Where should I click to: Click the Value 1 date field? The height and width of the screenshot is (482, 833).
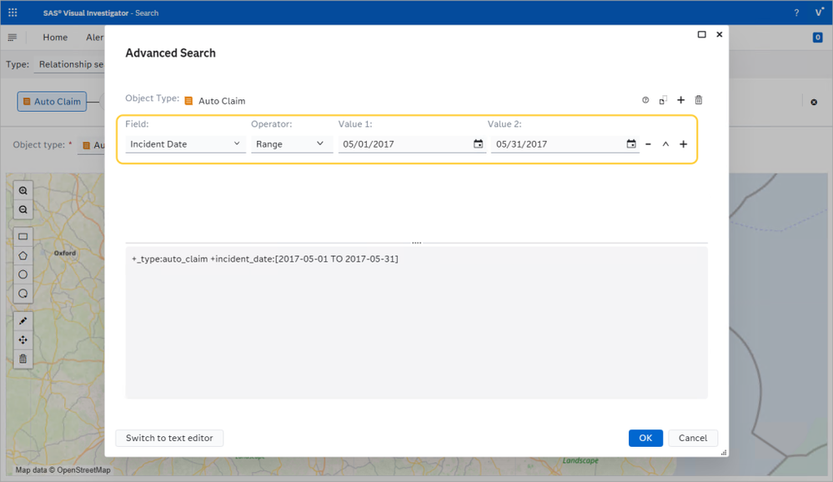[x=404, y=144]
